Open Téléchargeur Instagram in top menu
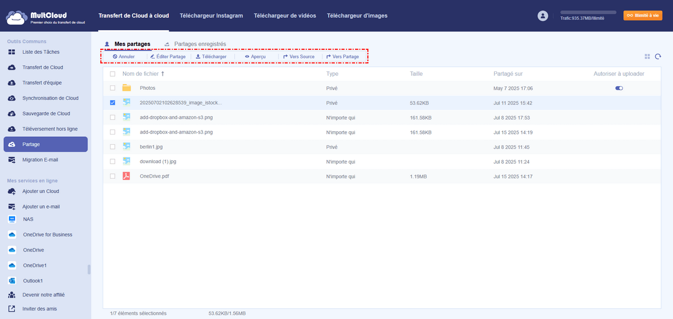The image size is (673, 319). (x=211, y=16)
